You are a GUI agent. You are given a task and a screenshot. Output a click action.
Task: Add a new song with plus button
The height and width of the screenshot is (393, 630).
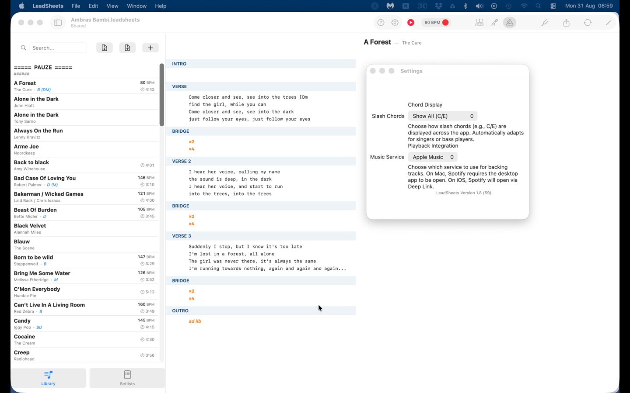(150, 48)
